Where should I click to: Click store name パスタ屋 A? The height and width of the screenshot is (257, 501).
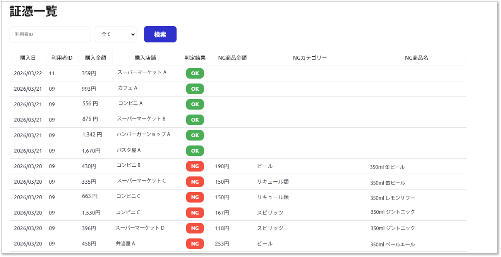point(129,150)
